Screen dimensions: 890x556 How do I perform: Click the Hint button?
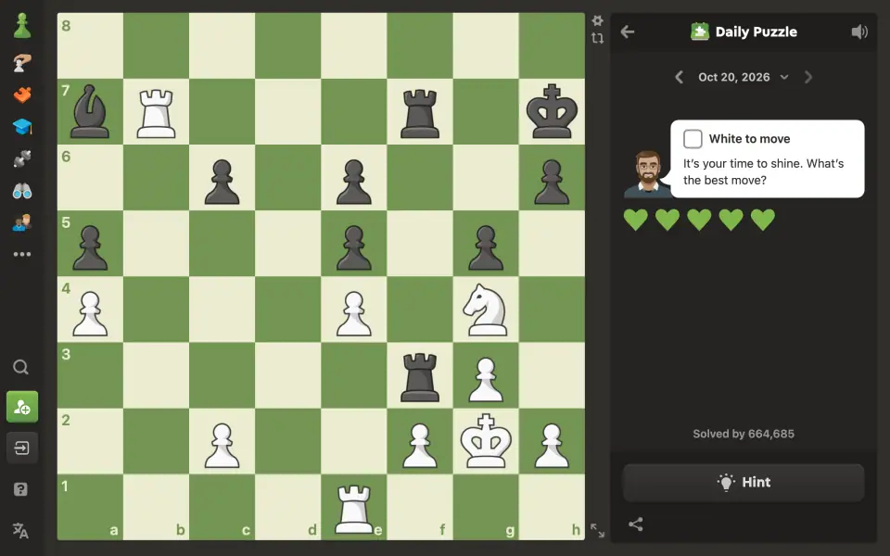[x=744, y=482]
